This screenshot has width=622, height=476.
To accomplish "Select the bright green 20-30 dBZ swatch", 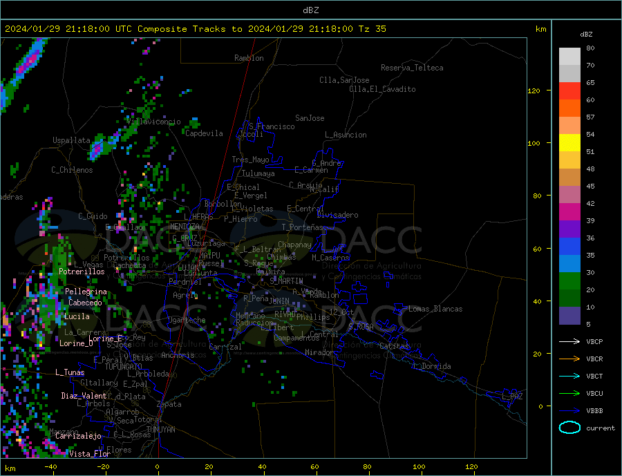I will pyautogui.click(x=569, y=281).
